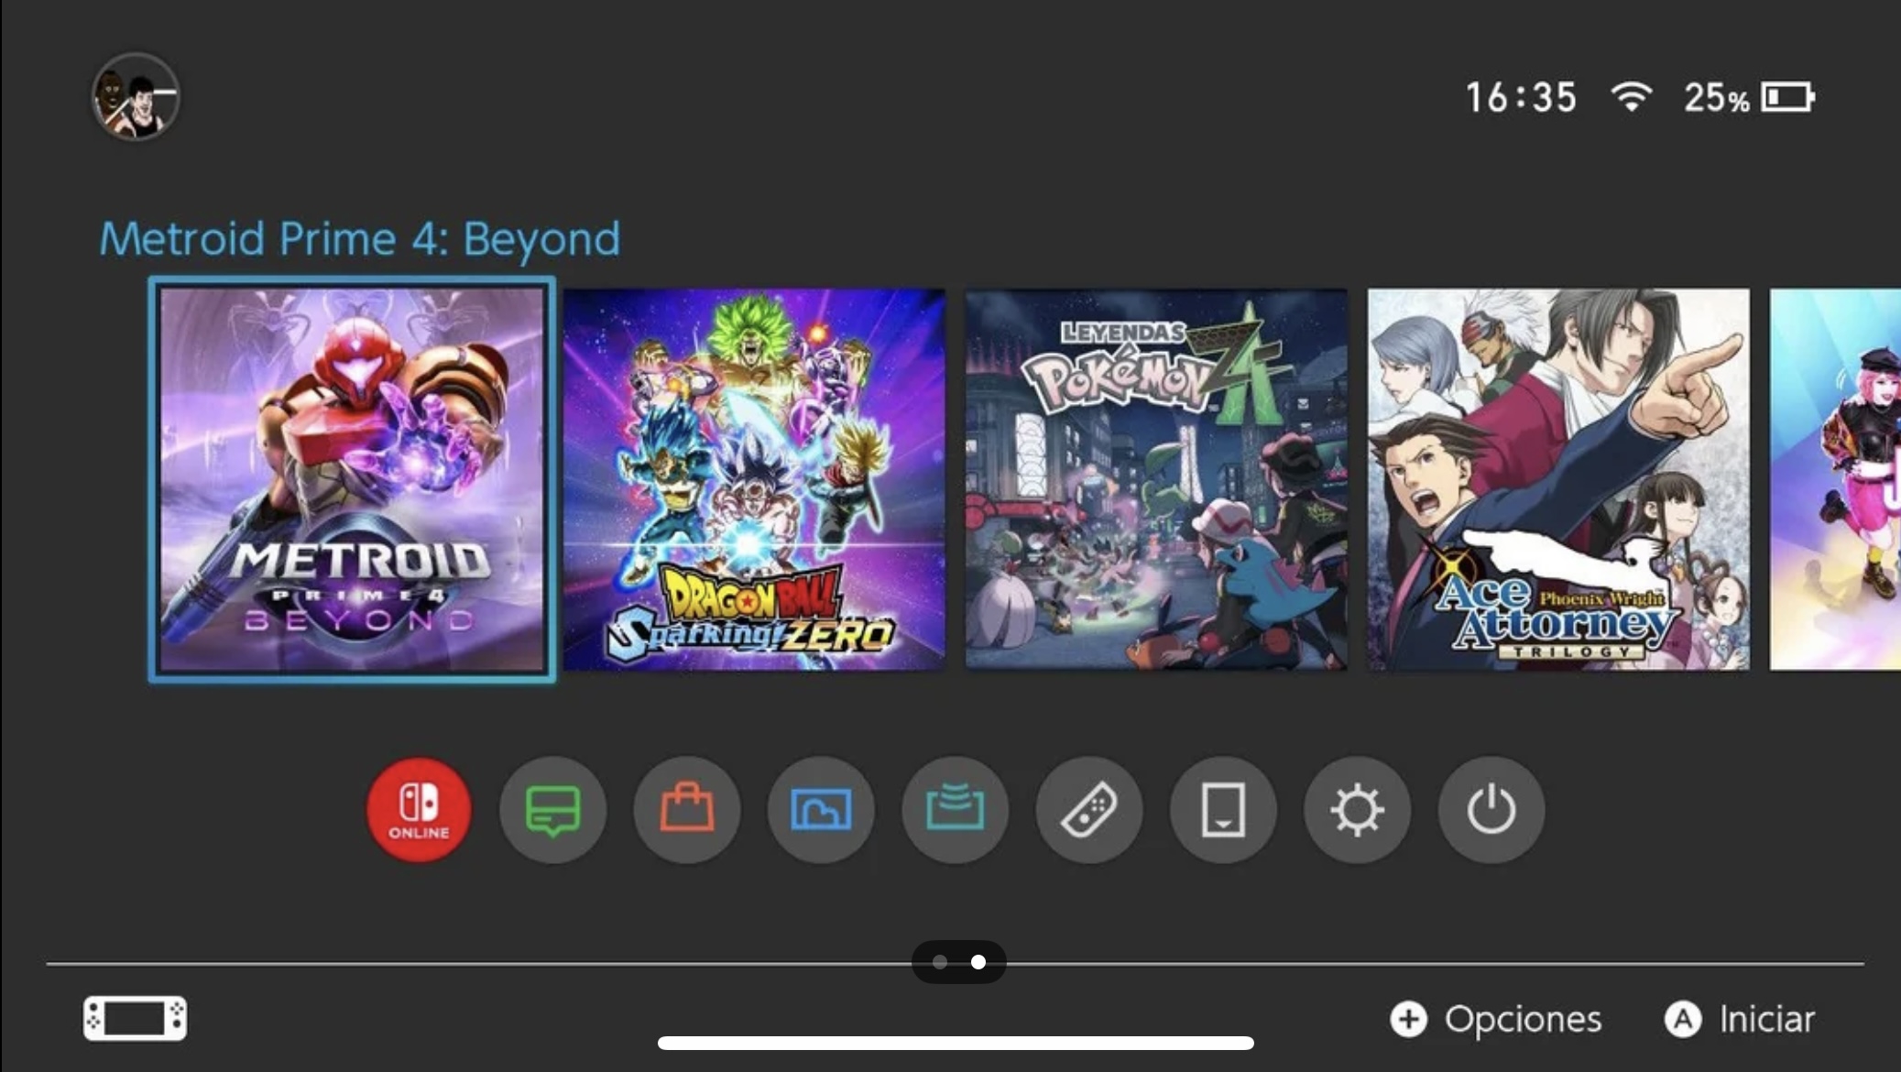
Task: Open the News icon
Action: click(552, 810)
